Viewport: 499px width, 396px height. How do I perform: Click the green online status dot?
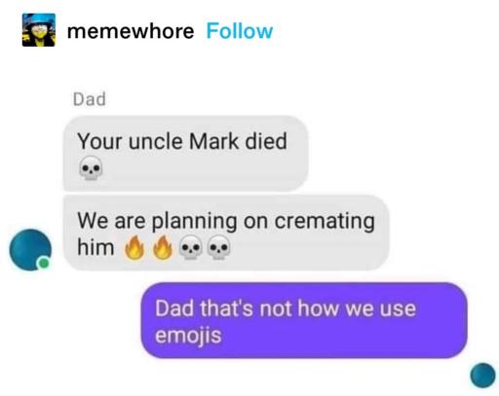(x=44, y=263)
